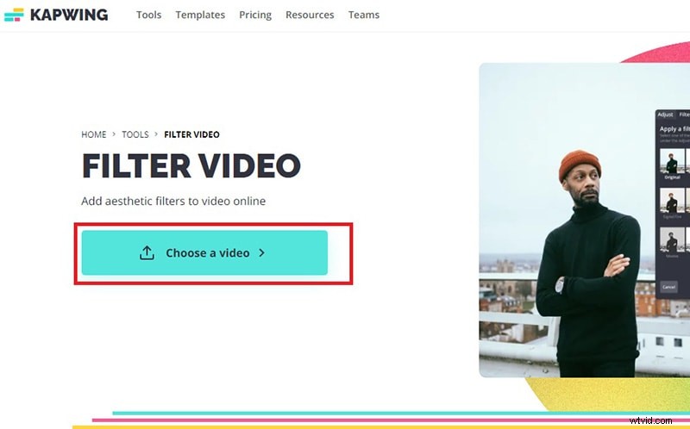Viewport: 690px width, 429px height.
Task: Click the chevron arrow after Choose a video
Action: (262, 252)
